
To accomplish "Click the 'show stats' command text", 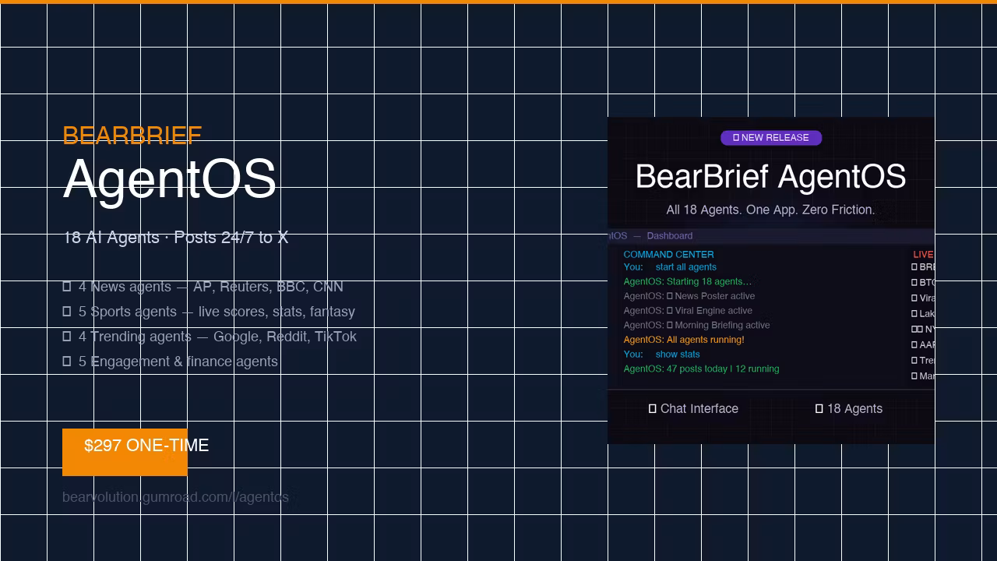I will pyautogui.click(x=678, y=355).
